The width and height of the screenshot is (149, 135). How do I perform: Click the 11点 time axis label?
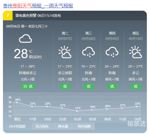(122, 119)
